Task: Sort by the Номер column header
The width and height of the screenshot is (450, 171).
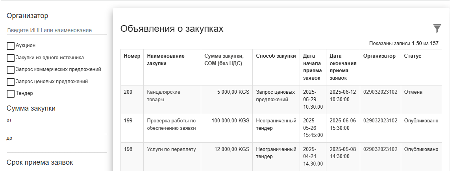Action: point(132,56)
